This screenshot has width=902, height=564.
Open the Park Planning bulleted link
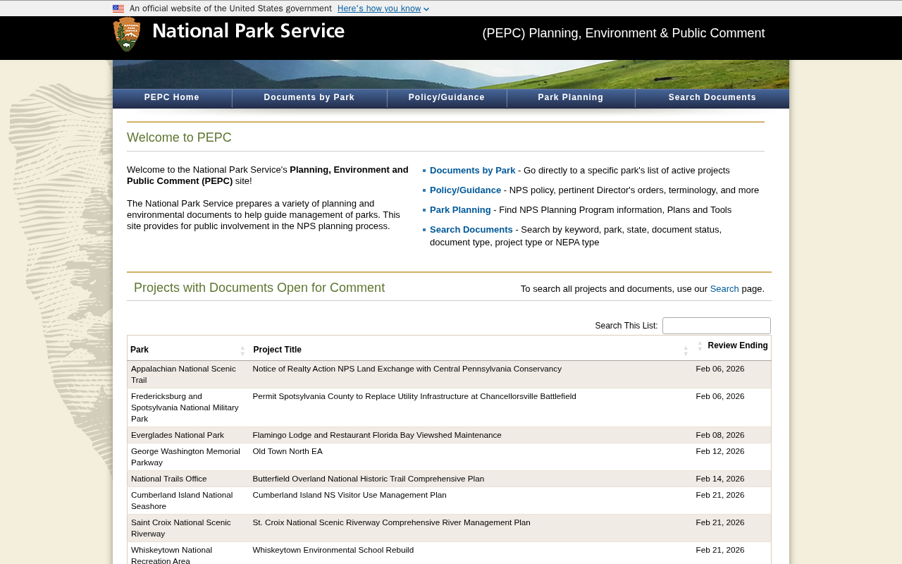460,210
